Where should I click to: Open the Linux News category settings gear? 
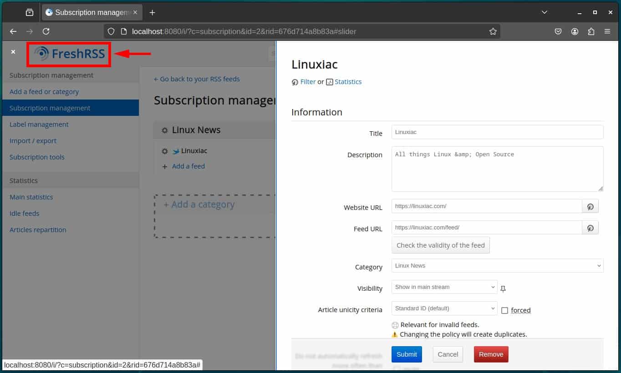click(164, 130)
